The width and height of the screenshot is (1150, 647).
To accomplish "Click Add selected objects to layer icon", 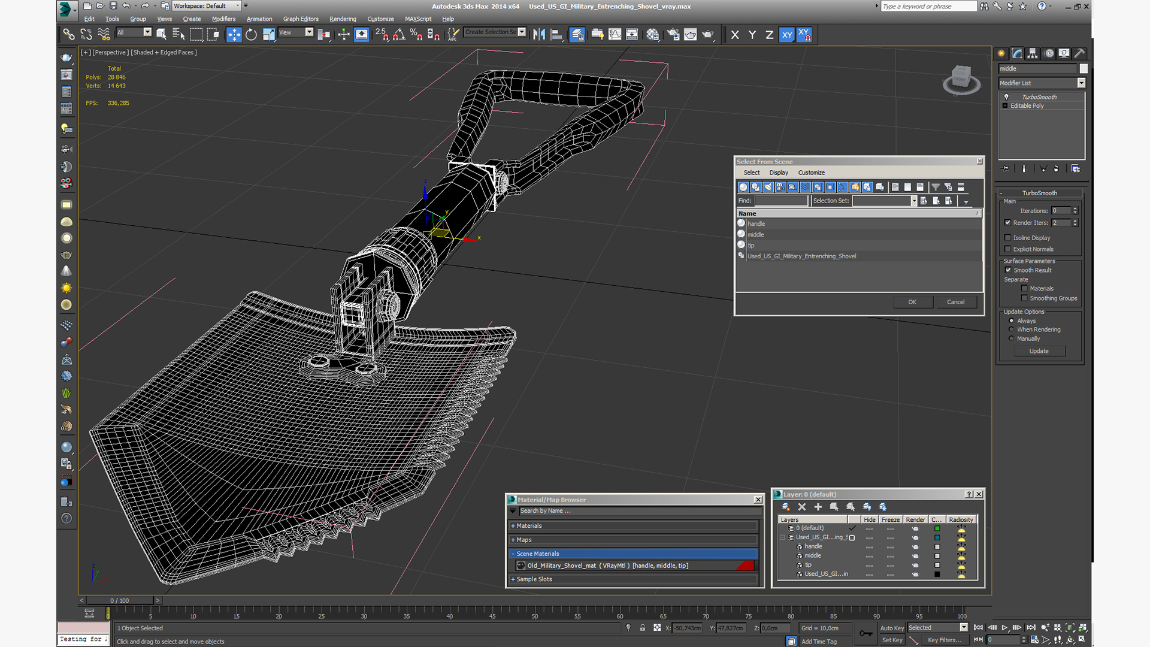I will [818, 507].
